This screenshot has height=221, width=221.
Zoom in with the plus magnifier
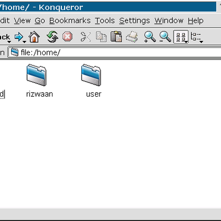coord(150,36)
